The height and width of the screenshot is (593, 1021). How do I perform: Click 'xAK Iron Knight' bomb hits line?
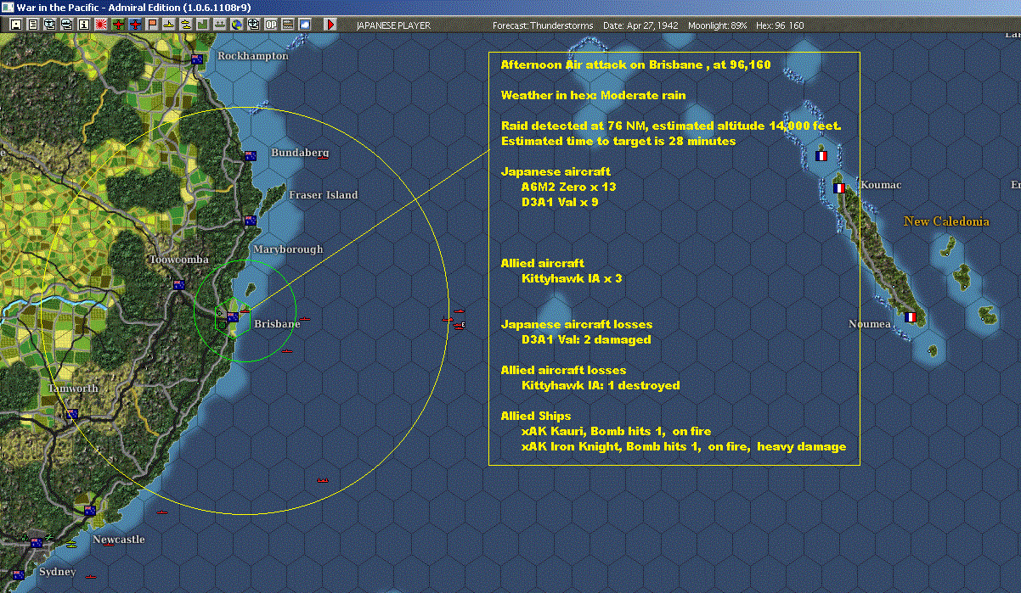pyautogui.click(x=684, y=446)
